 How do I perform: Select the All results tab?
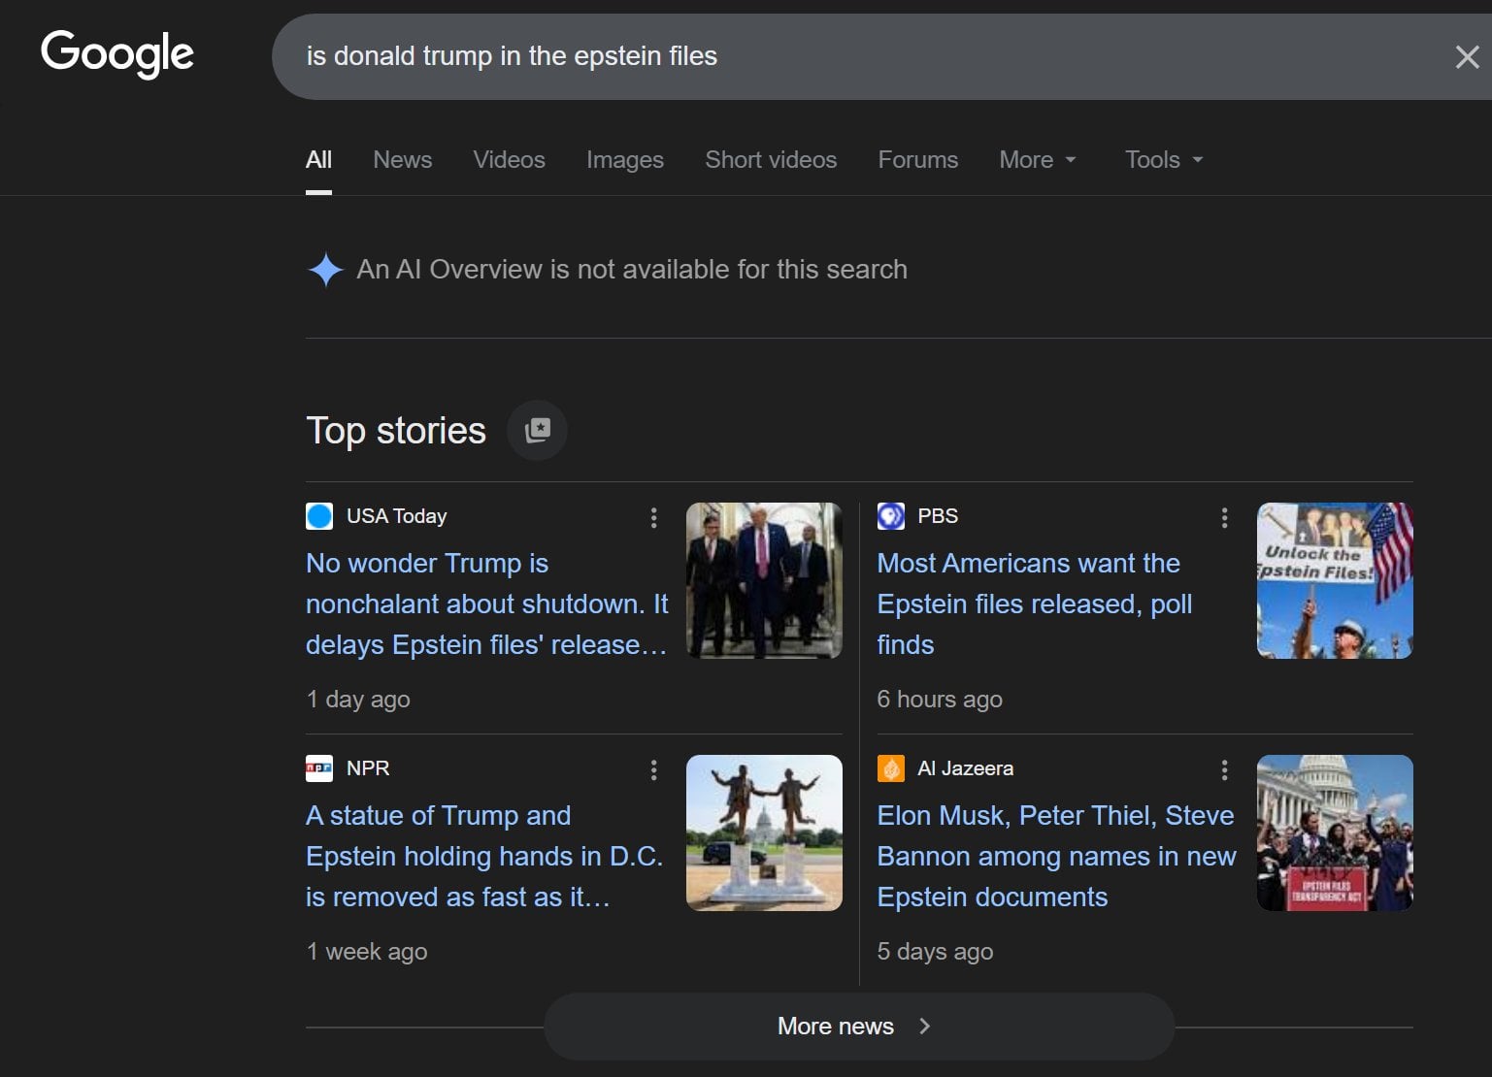coord(318,160)
